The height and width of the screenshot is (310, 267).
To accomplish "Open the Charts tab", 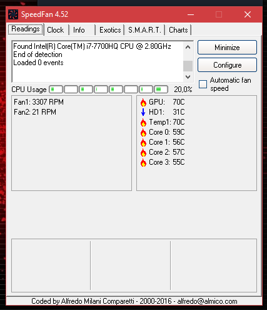I will pos(178,30).
